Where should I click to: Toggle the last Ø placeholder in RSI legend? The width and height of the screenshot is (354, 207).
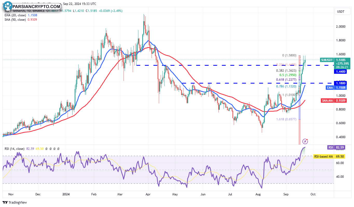(58, 149)
